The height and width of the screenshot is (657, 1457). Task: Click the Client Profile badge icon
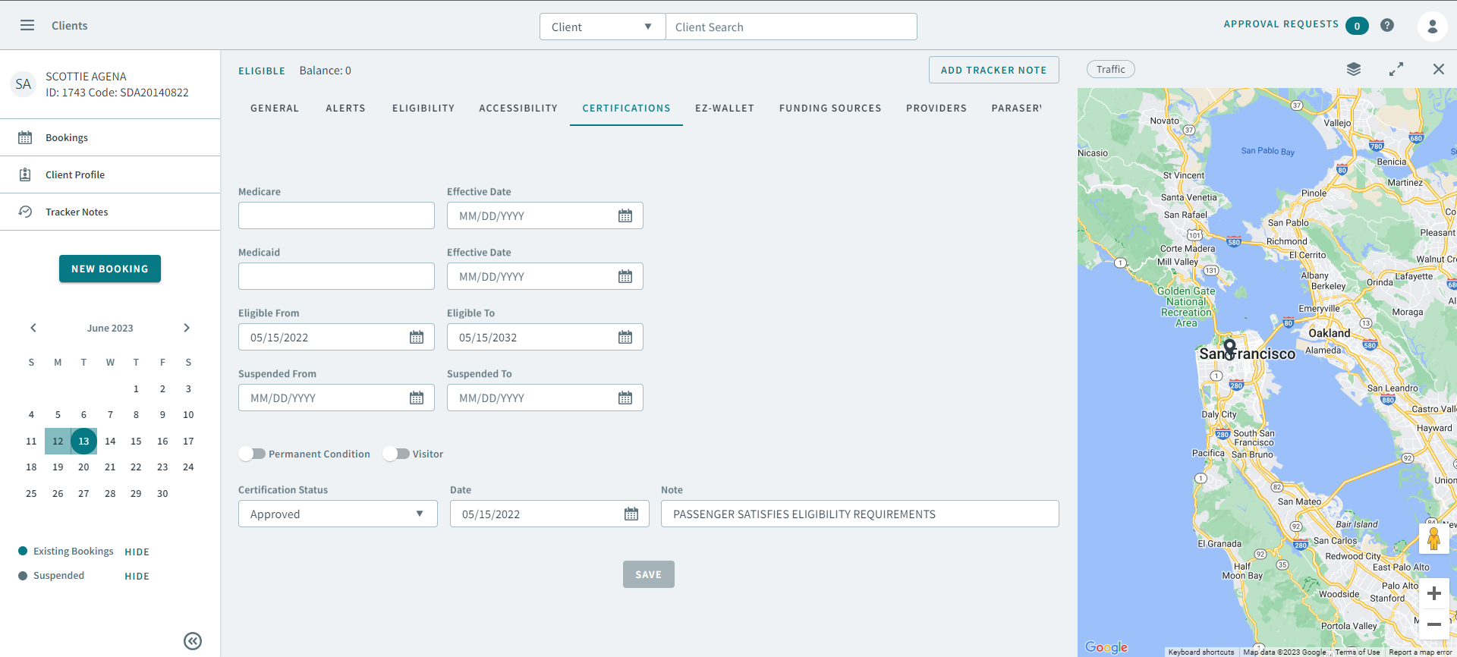[25, 174]
